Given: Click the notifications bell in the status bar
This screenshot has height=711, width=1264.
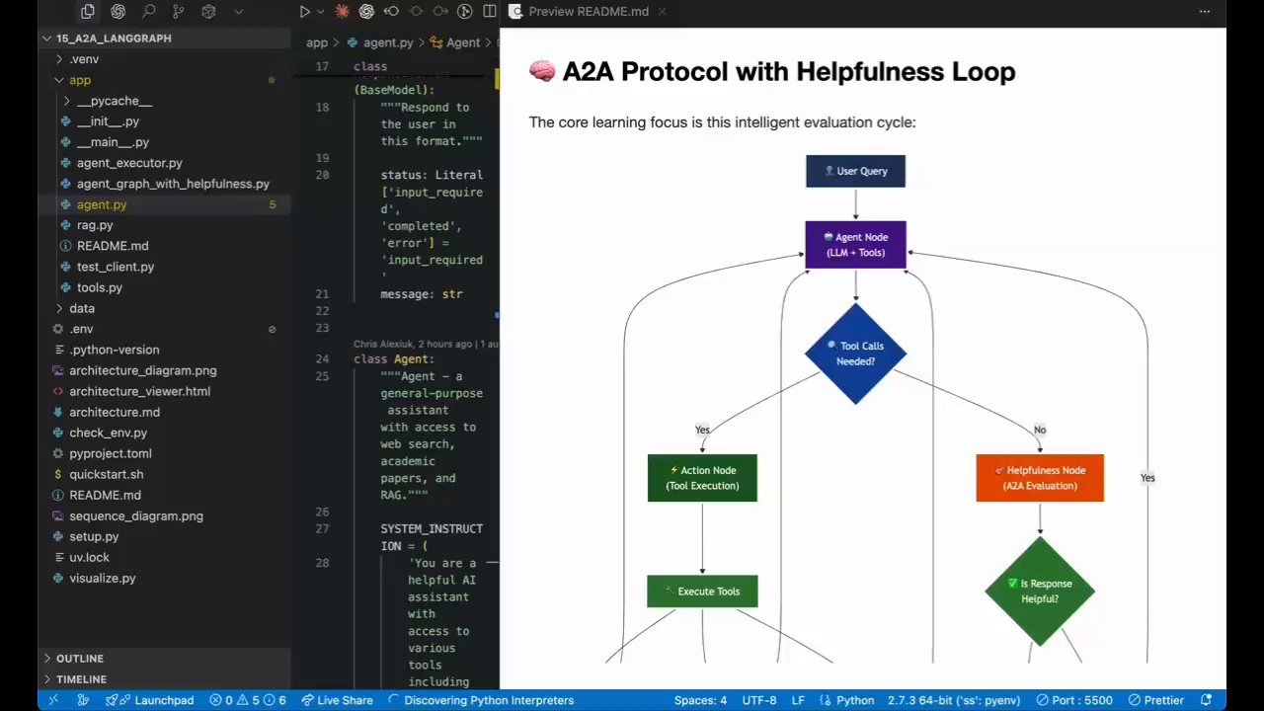Looking at the screenshot, I should 1206,700.
